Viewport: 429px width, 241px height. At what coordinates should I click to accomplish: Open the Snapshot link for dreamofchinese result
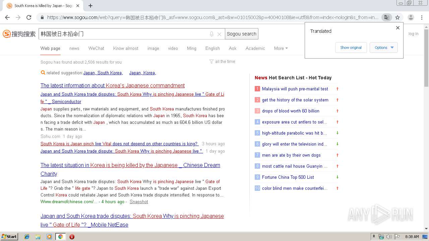(139, 202)
